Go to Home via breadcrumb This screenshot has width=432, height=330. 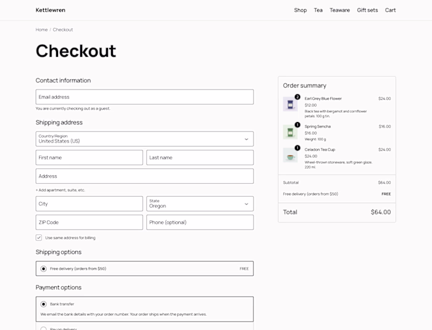(41, 30)
